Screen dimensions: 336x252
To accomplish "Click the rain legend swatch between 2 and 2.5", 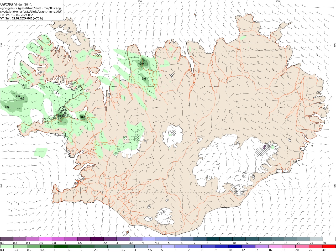I will [87, 246].
